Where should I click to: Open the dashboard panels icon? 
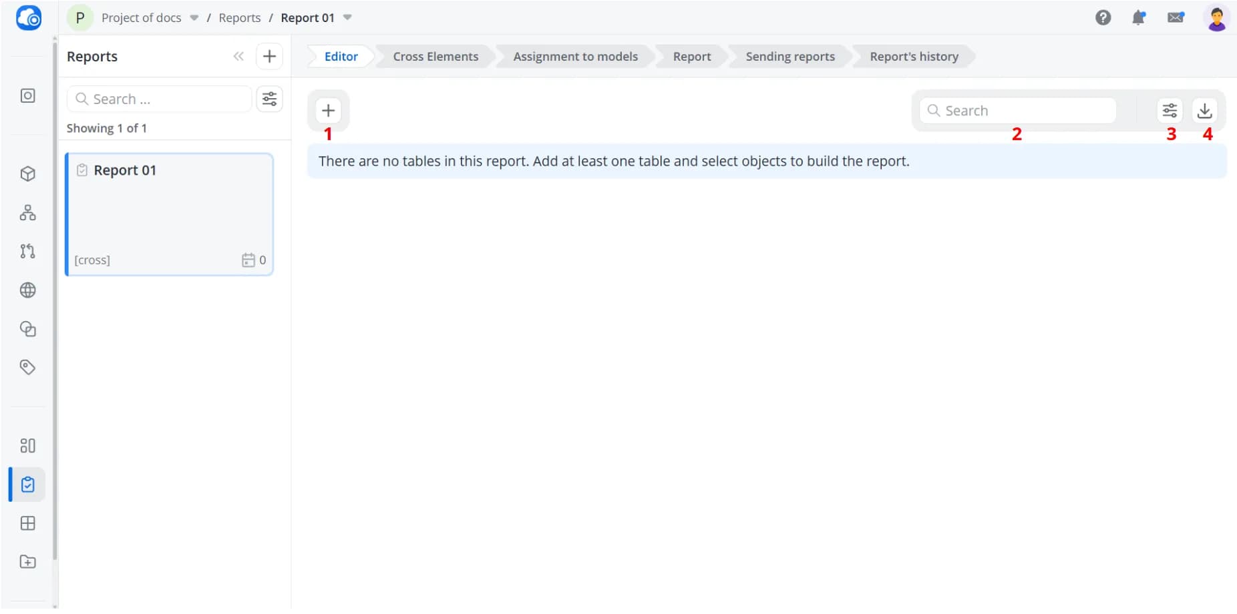point(27,445)
